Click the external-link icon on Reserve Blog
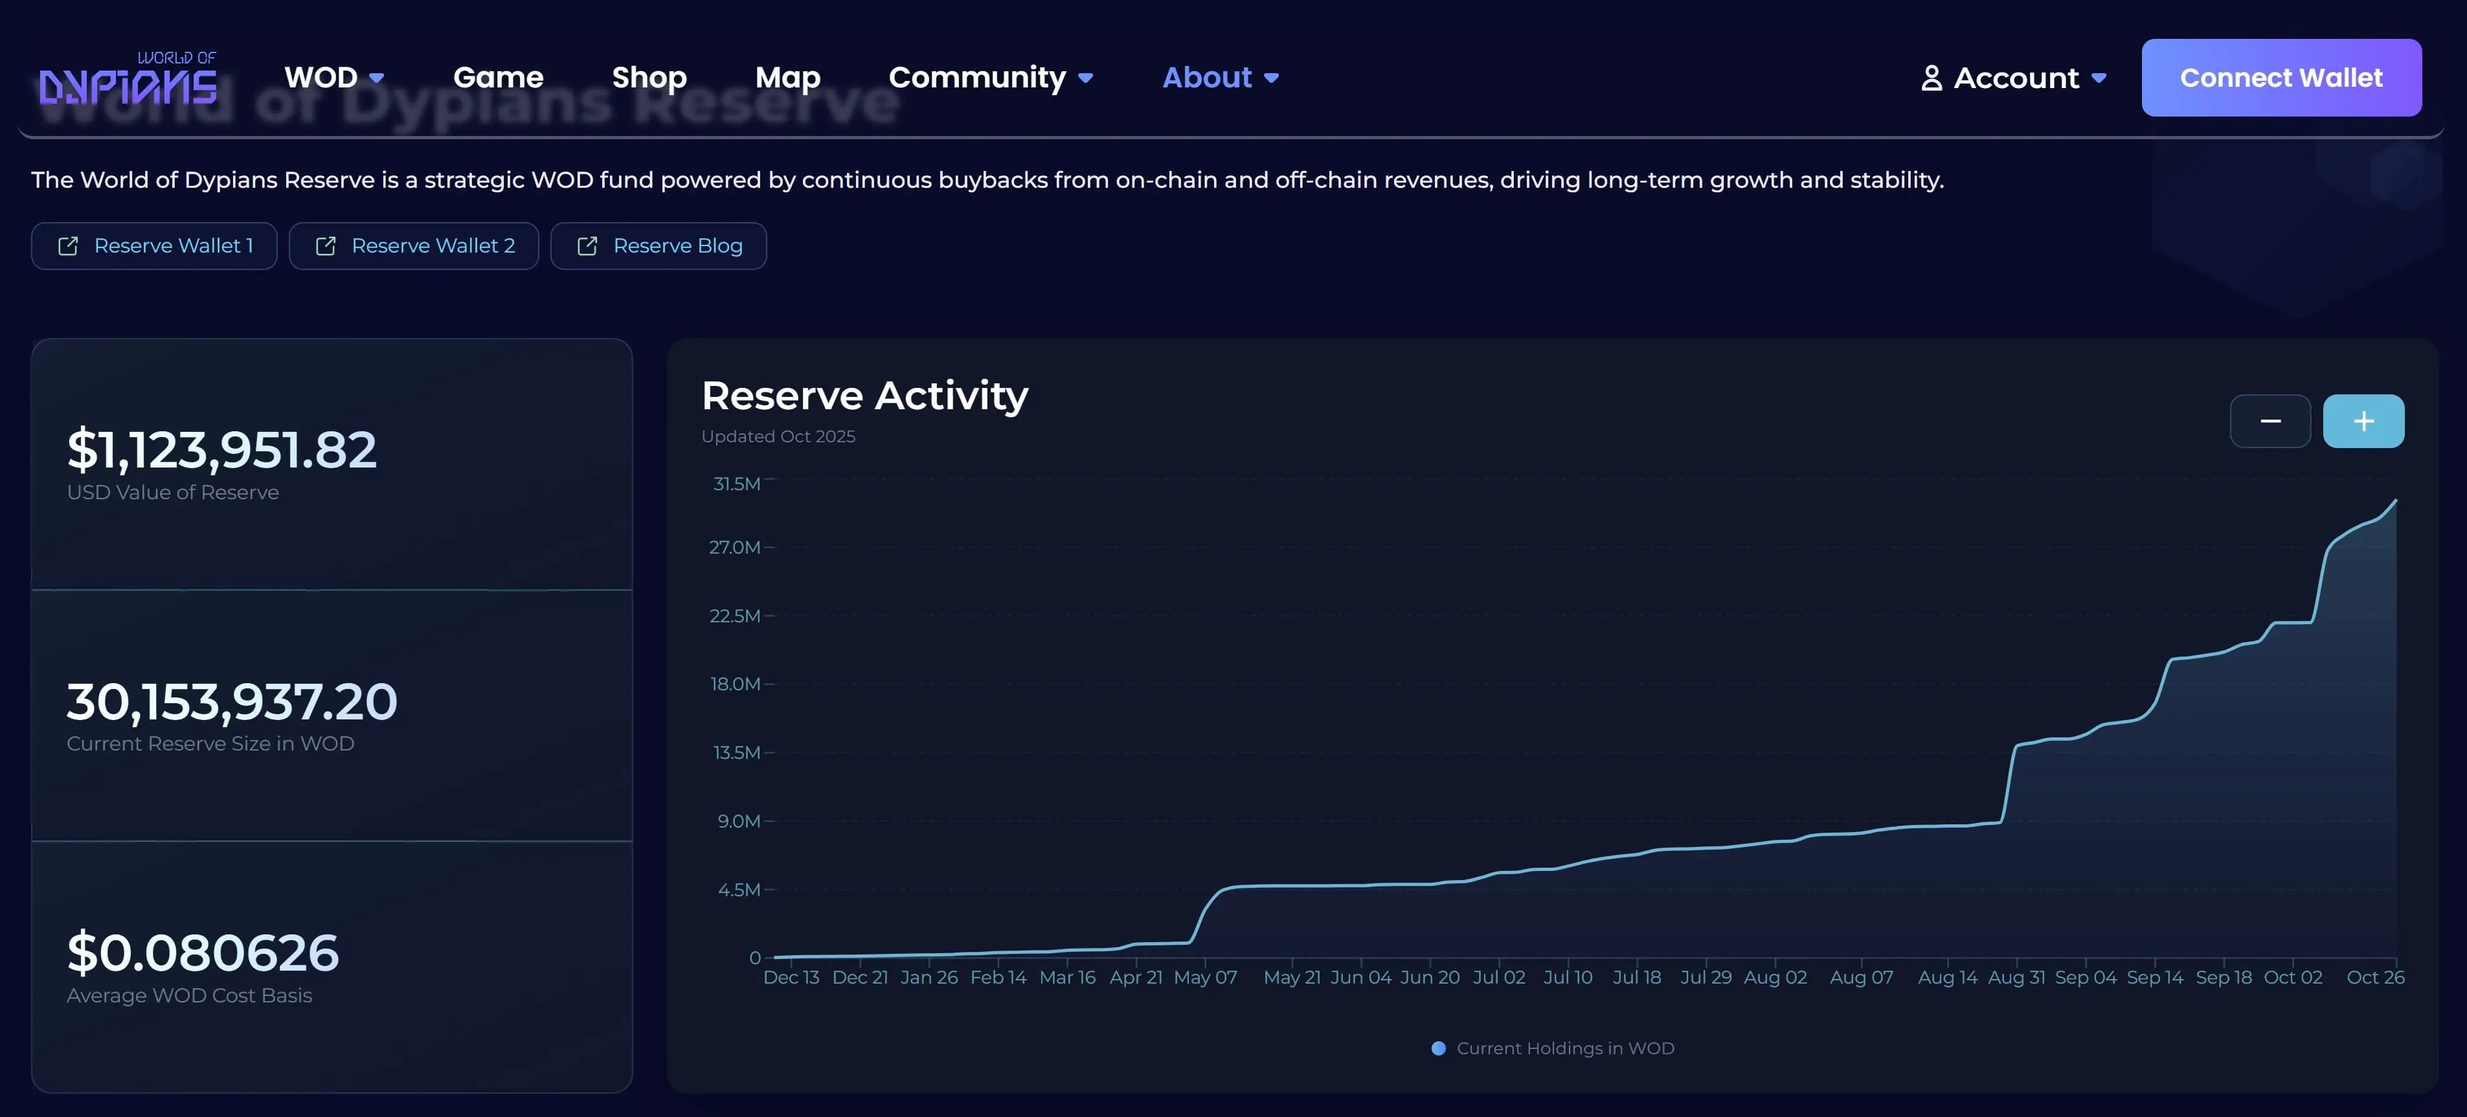Screen dimensions: 2467x1117 click(587, 246)
